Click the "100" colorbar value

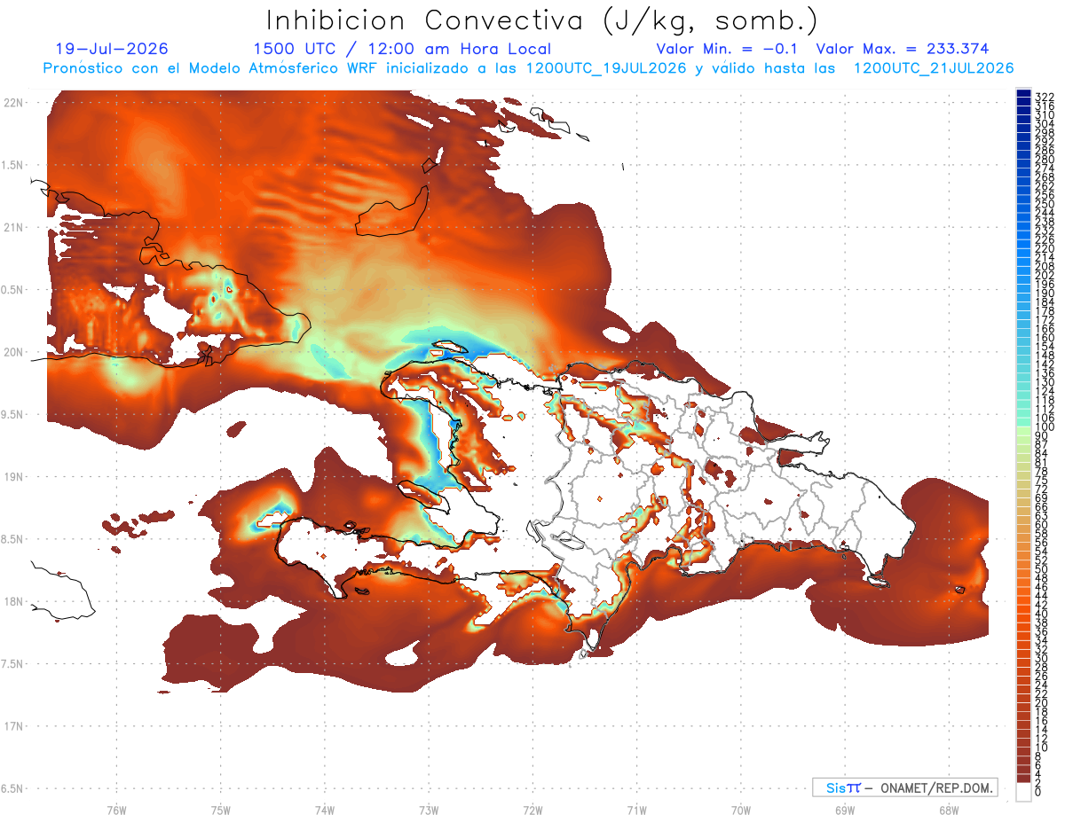[1044, 427]
